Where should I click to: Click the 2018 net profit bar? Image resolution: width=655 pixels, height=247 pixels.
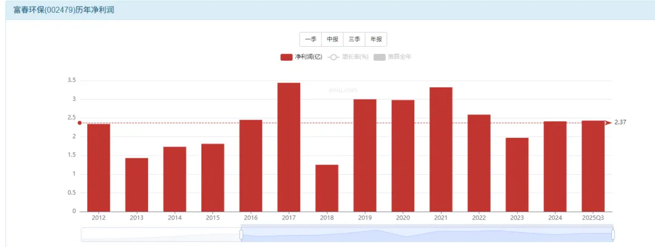click(327, 188)
